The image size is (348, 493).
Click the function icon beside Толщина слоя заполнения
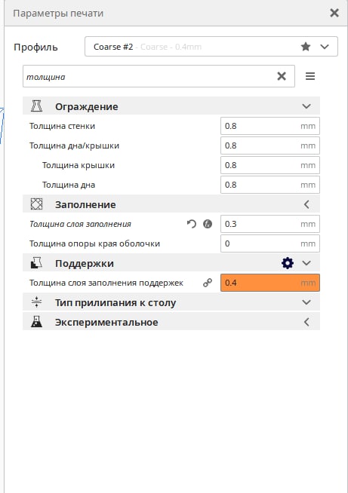click(x=208, y=224)
